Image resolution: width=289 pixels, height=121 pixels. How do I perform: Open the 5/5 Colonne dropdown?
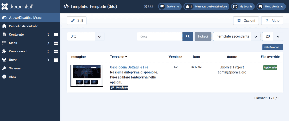tap(273, 47)
